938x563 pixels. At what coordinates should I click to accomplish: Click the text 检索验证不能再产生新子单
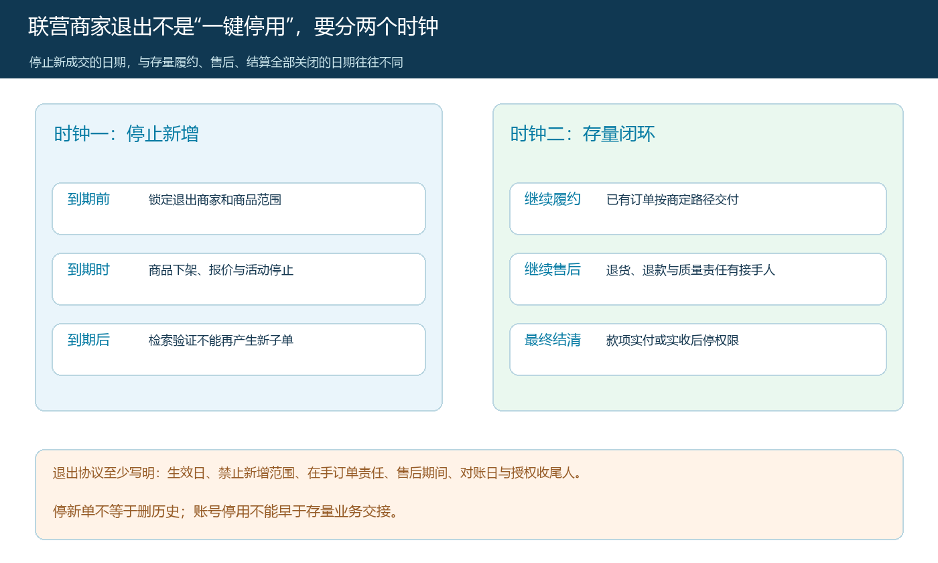click(221, 340)
